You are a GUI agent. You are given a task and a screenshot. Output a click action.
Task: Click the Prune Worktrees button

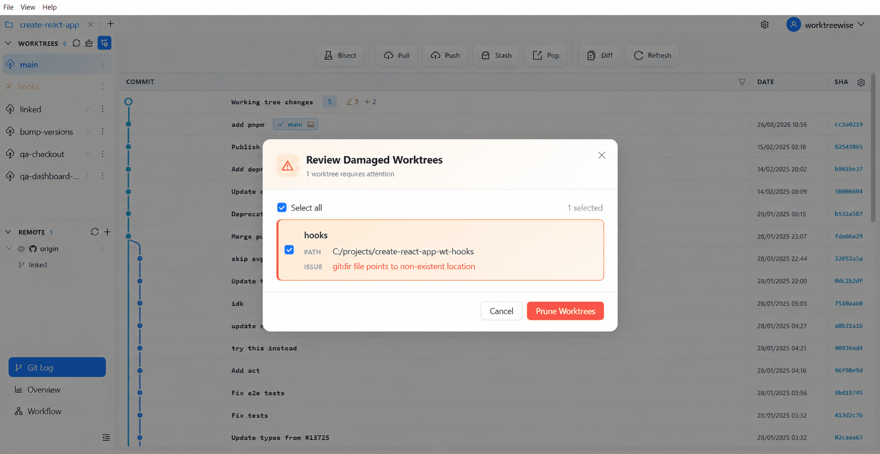point(565,311)
